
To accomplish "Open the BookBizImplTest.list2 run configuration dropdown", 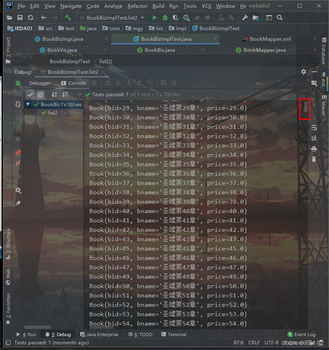I will (x=112, y=18).
